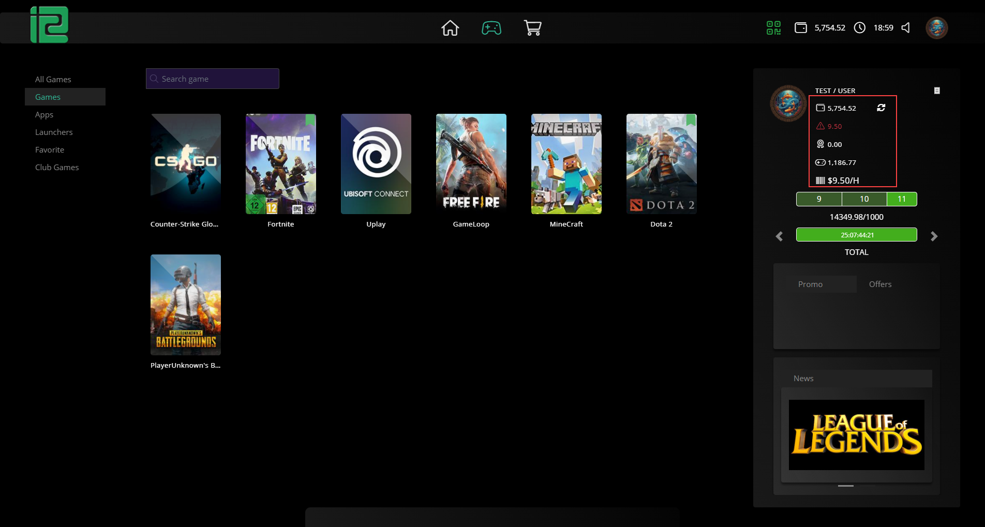Click the "MineCraft" title text

566,224
